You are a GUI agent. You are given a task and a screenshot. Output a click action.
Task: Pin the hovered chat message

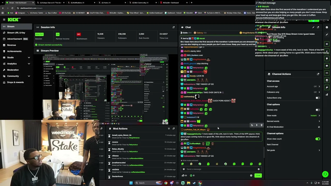coord(257,125)
